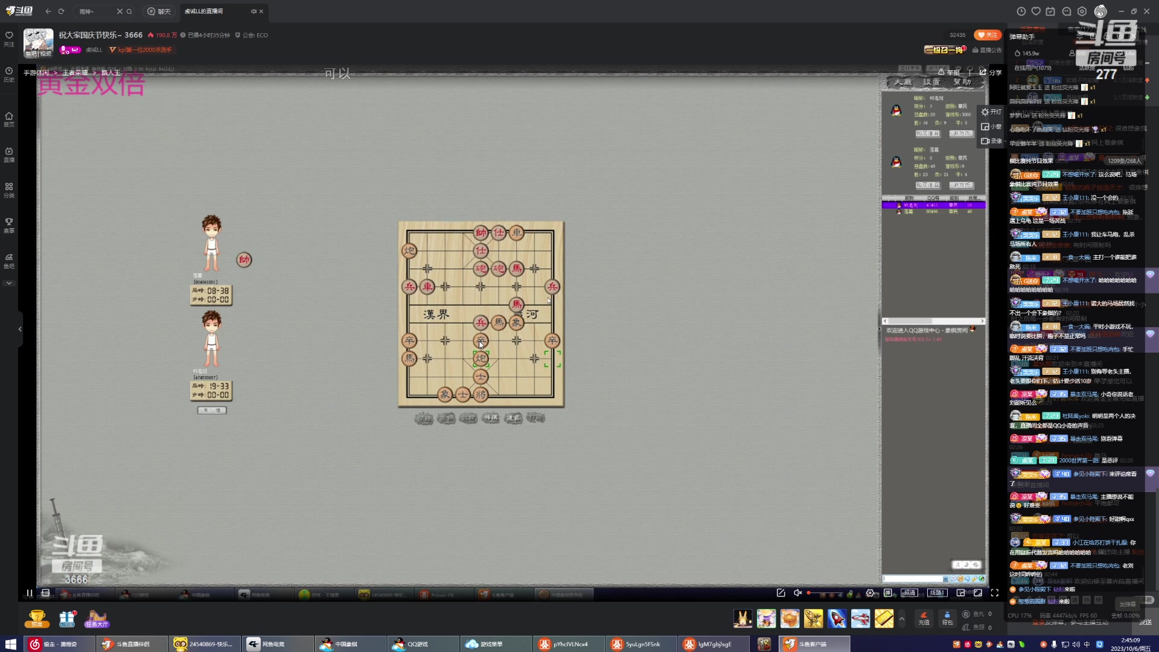
Task: Click the system tray volume icon
Action: click(1076, 644)
